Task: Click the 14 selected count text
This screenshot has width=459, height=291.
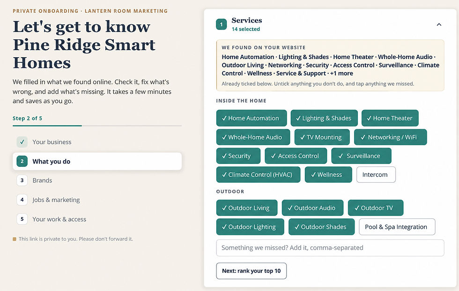Action: click(246, 29)
